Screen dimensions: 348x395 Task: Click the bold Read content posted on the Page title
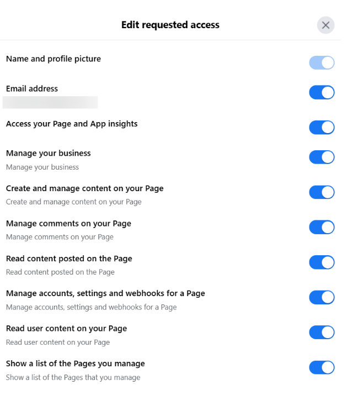(x=69, y=259)
